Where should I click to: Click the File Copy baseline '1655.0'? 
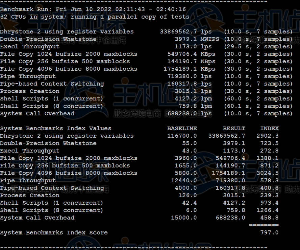(186, 165)
